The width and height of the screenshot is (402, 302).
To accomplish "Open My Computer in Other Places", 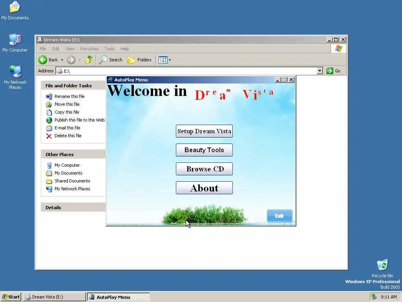I will (67, 165).
